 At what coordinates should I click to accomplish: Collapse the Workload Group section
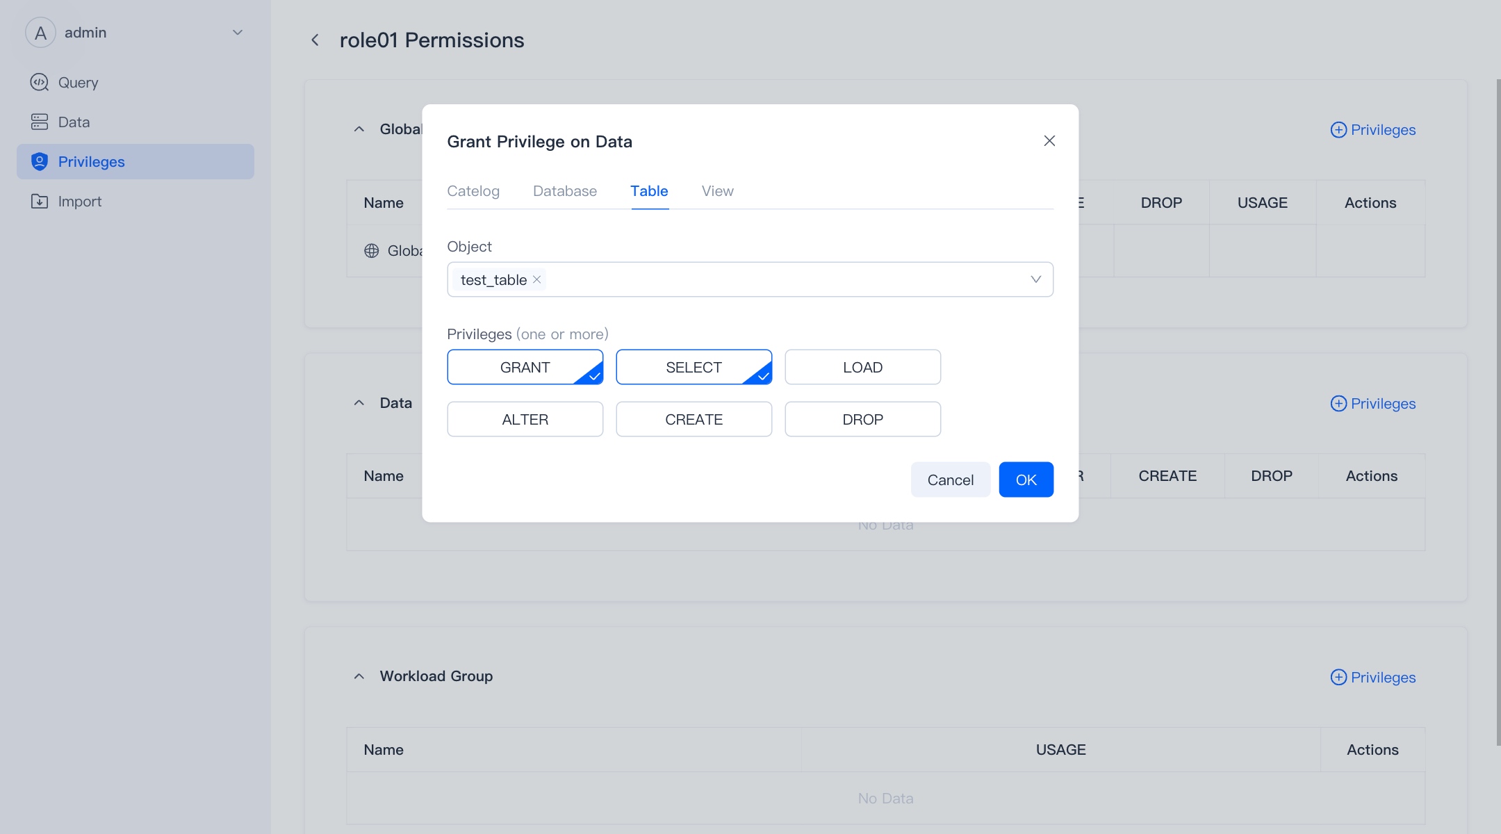click(x=359, y=676)
